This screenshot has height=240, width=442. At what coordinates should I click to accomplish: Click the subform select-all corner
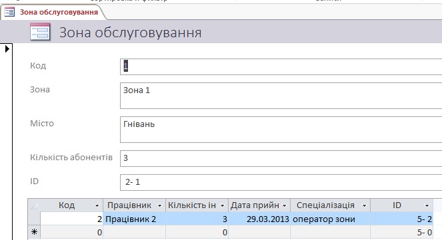[34, 205]
